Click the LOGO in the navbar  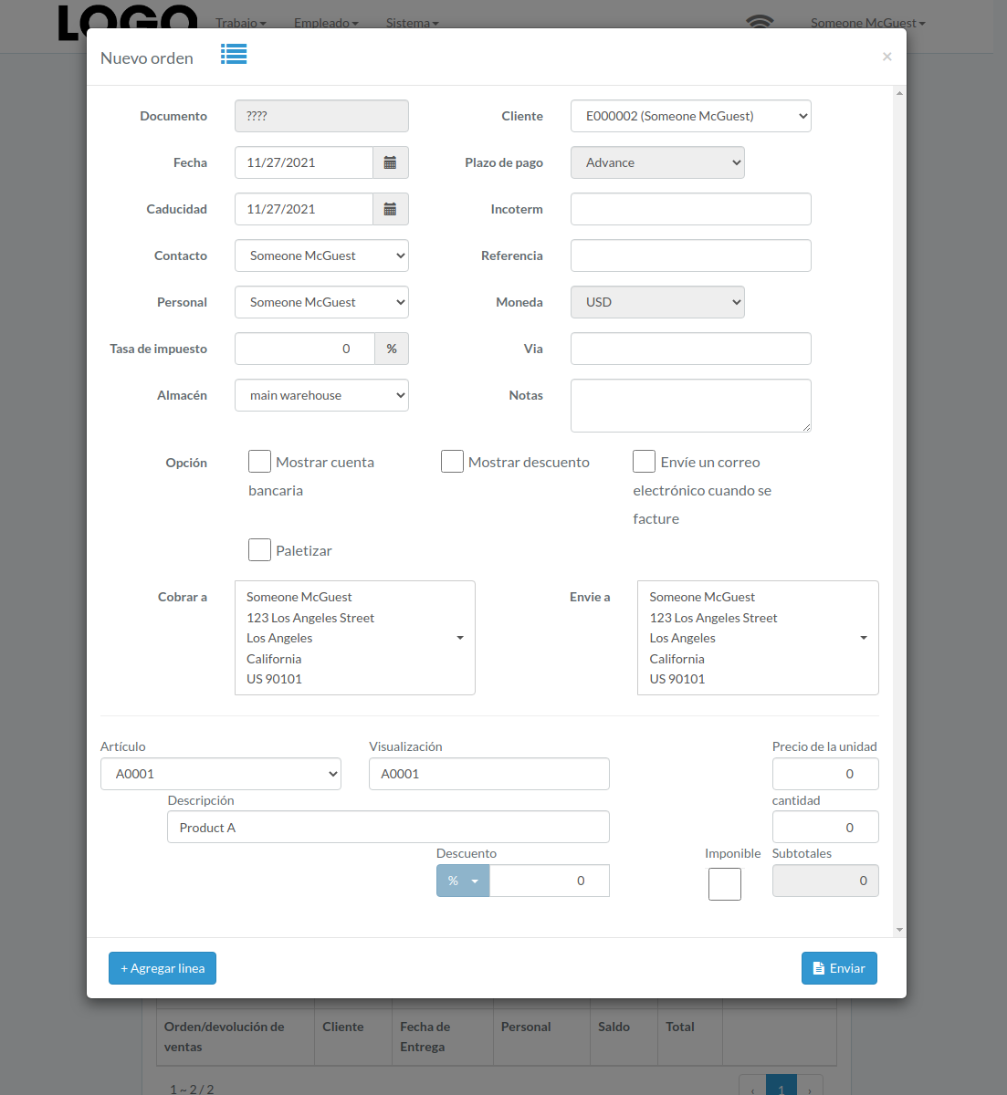coord(128,22)
